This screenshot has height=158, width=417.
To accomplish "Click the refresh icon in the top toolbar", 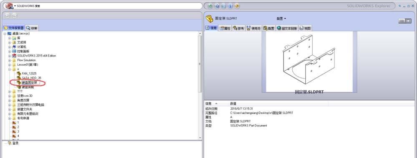I will (x=210, y=6).
